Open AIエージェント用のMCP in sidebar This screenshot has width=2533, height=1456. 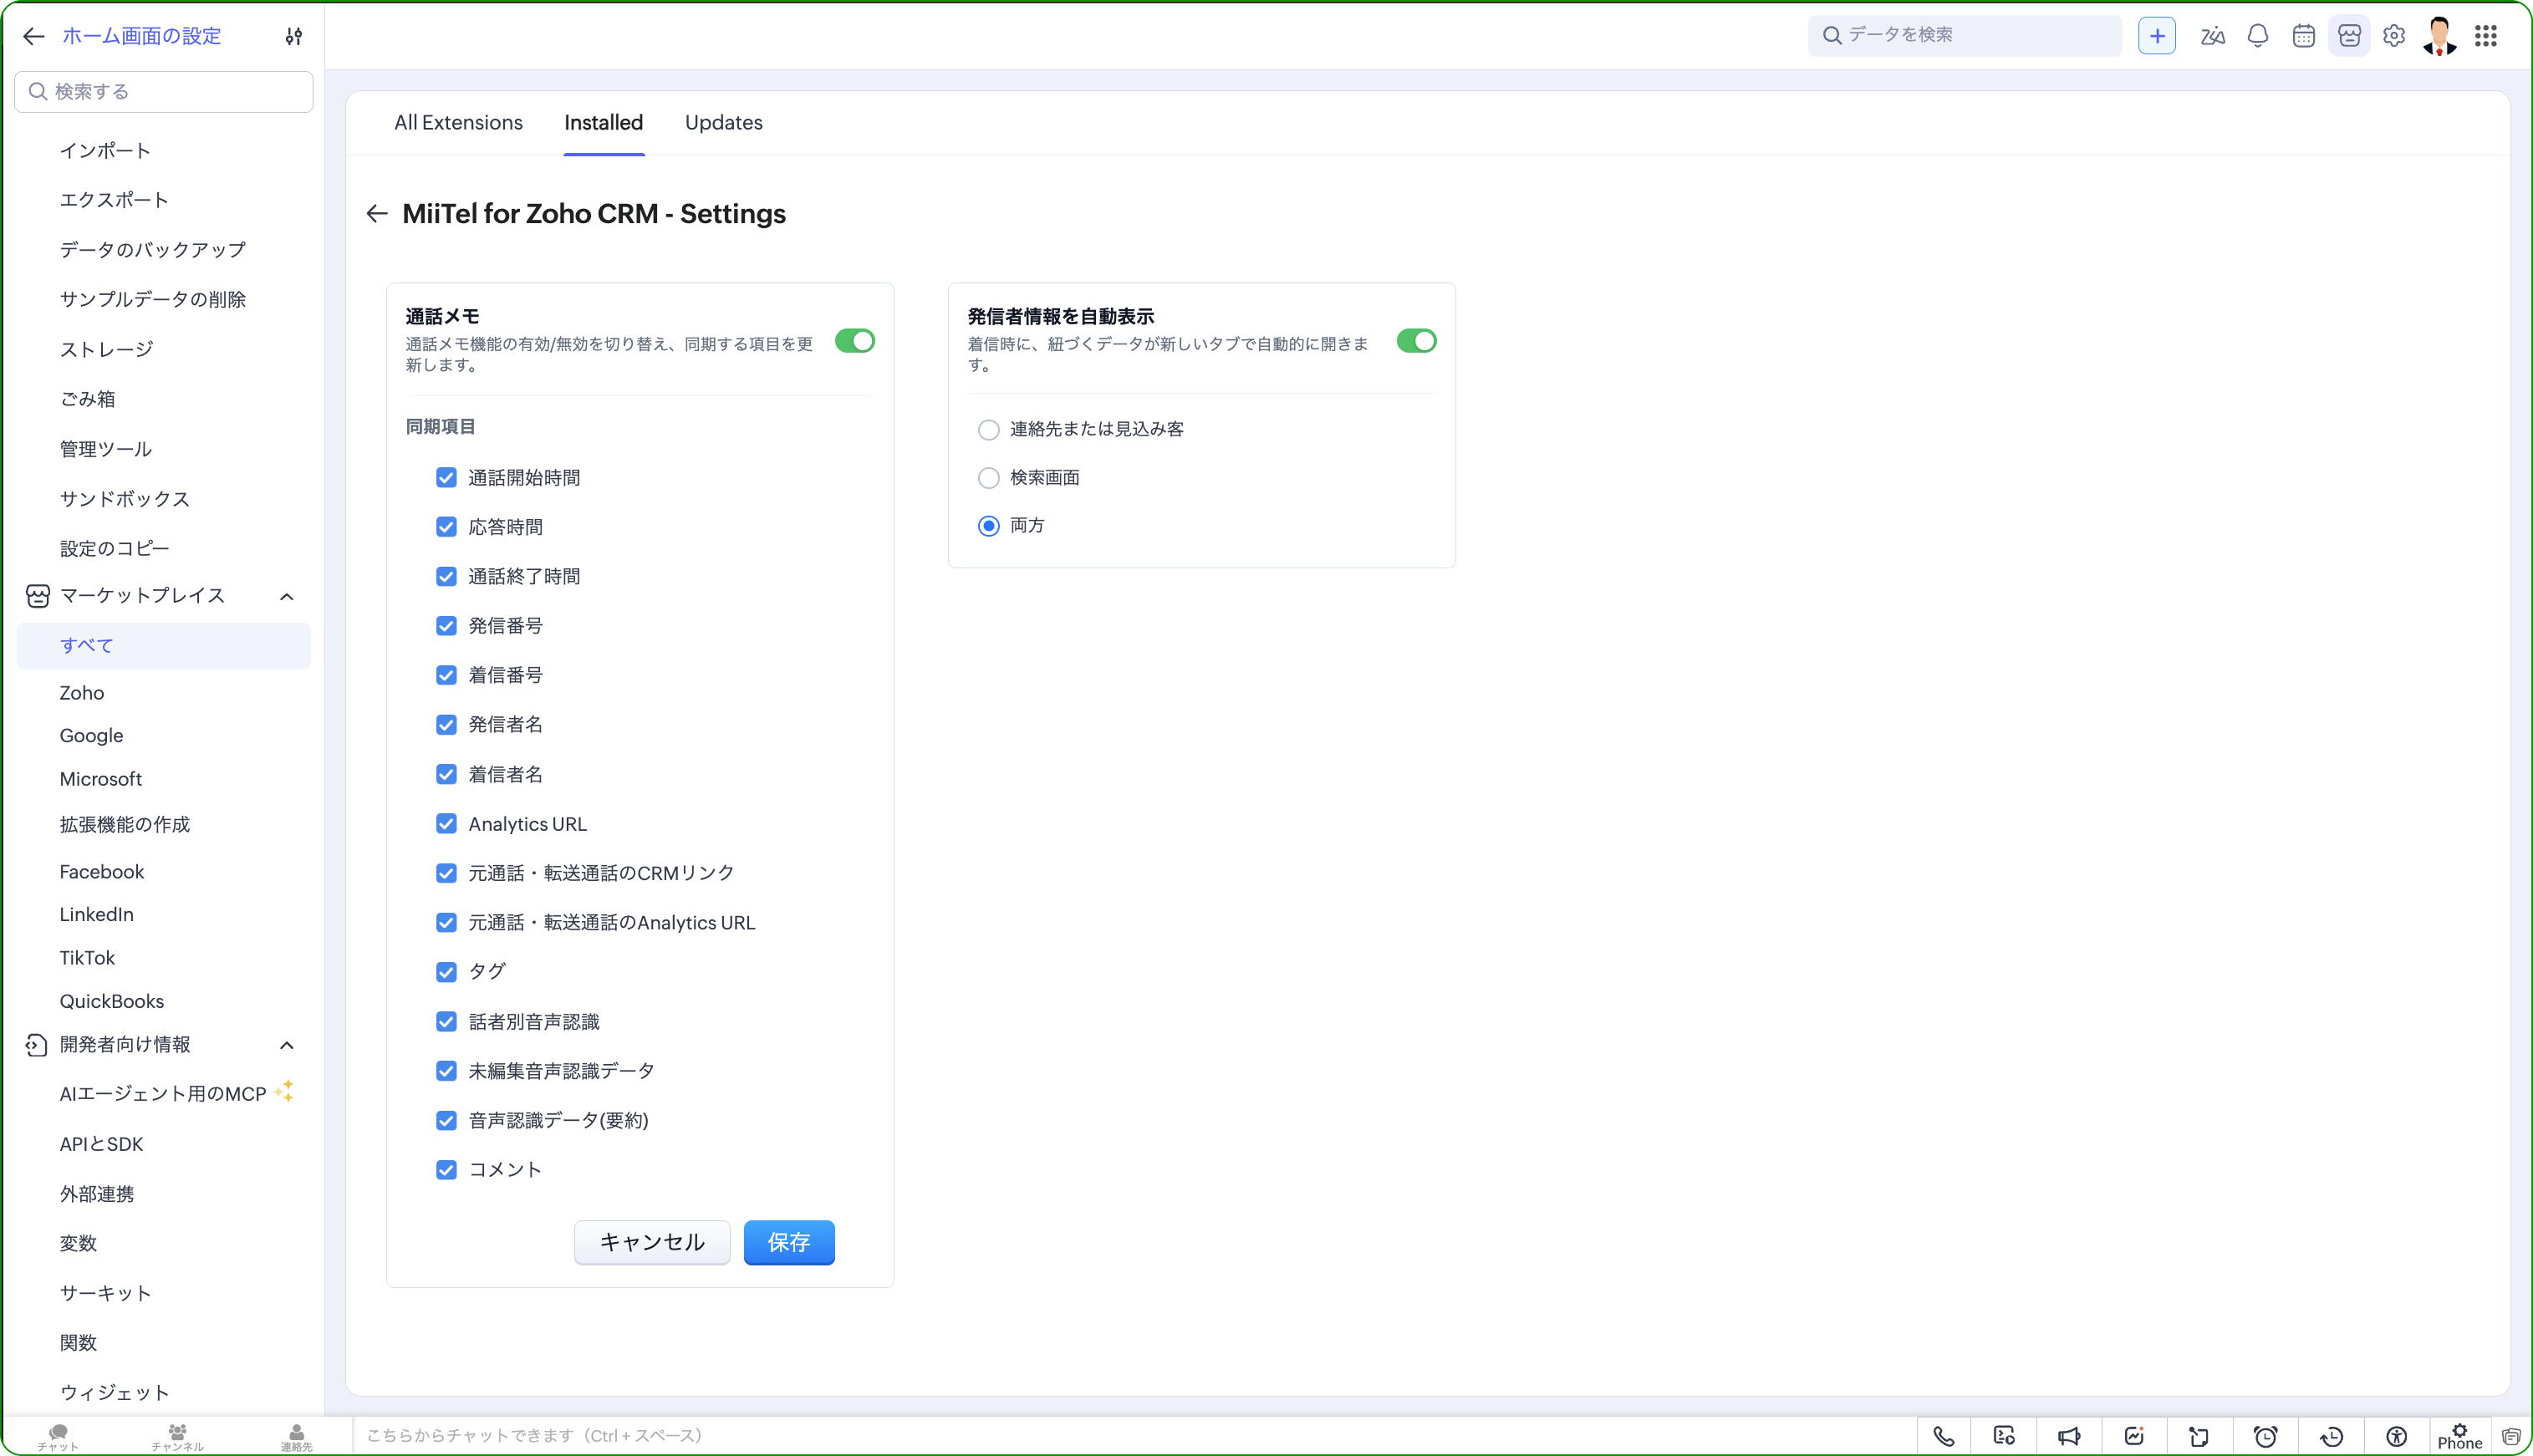163,1094
